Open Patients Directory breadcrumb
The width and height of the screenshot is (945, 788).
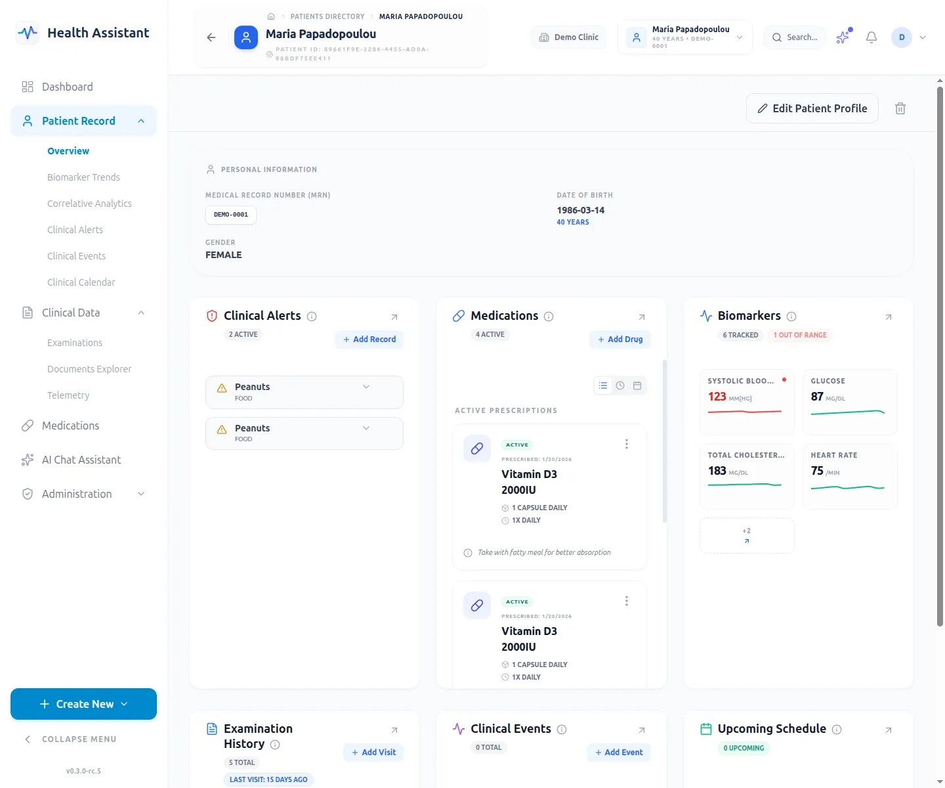(327, 16)
